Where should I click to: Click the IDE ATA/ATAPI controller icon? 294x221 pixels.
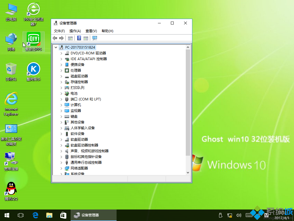click(67, 59)
